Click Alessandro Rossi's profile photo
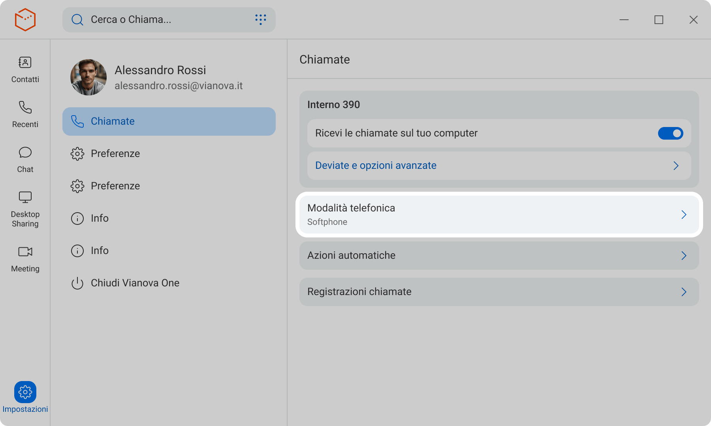Image resolution: width=711 pixels, height=426 pixels. [88, 77]
